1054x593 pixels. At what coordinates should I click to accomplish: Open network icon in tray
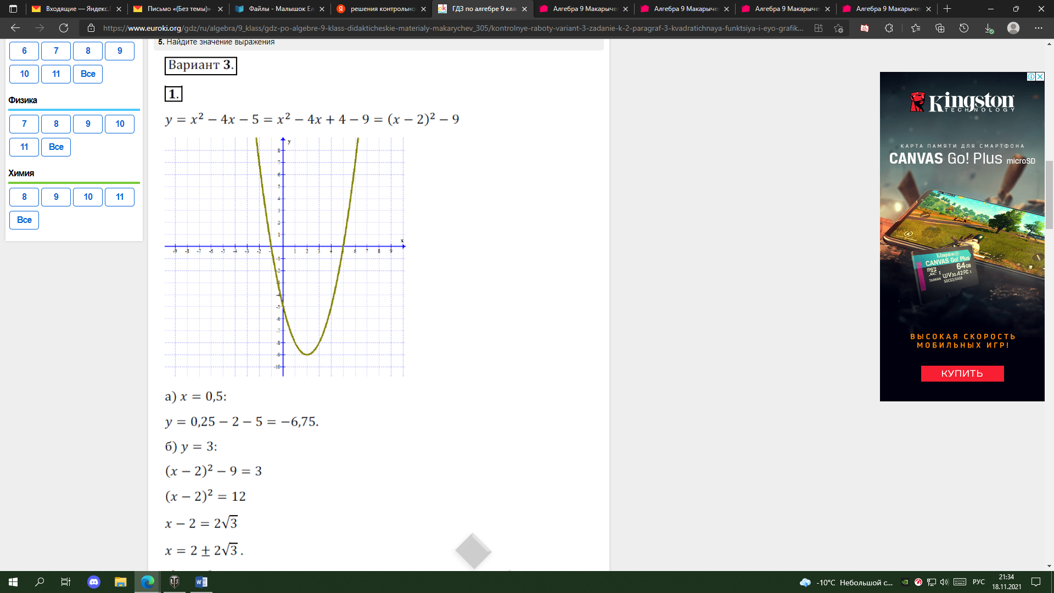click(932, 582)
